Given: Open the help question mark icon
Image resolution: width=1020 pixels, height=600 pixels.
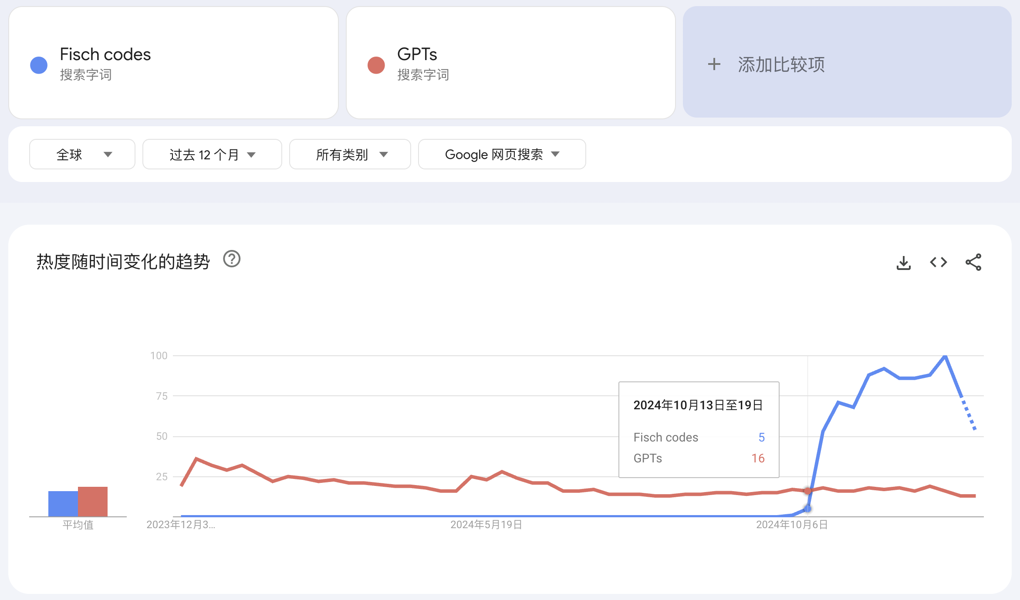Looking at the screenshot, I should (x=232, y=259).
